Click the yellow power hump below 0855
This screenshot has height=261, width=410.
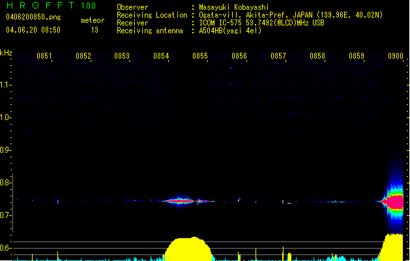(188, 249)
